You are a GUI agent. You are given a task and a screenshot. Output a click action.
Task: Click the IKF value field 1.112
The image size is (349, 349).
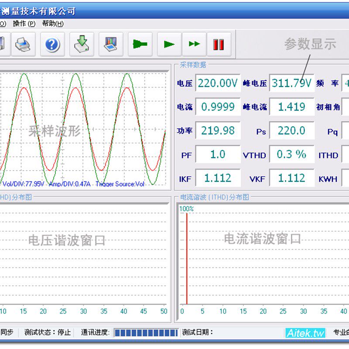[218, 178]
